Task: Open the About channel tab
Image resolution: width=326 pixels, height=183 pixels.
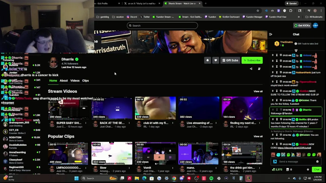Action: coord(64,81)
